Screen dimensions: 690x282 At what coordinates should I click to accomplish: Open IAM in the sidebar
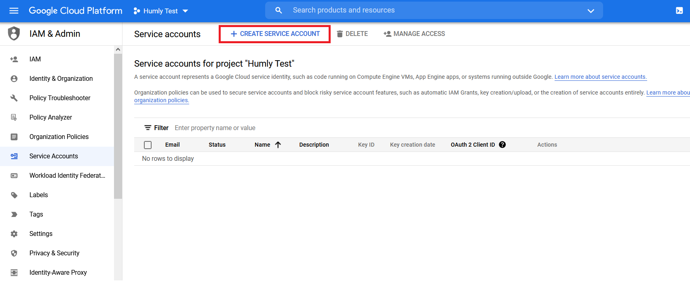click(x=57, y=59)
